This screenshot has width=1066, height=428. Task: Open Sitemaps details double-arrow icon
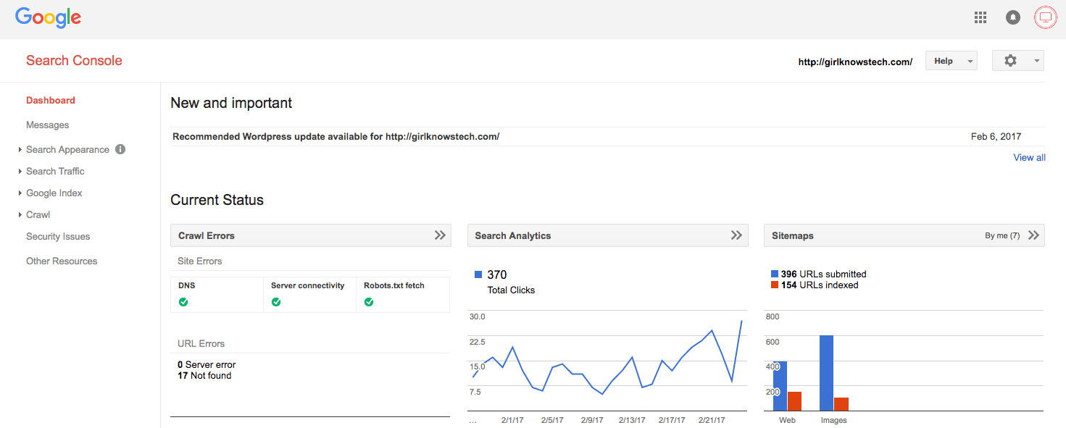click(1033, 235)
